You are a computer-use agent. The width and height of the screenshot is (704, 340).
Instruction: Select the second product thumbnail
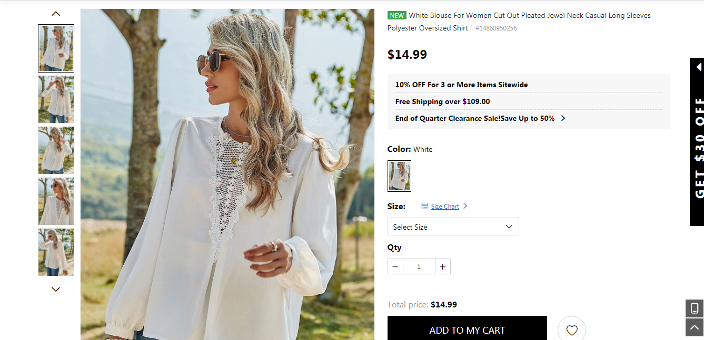pos(56,99)
